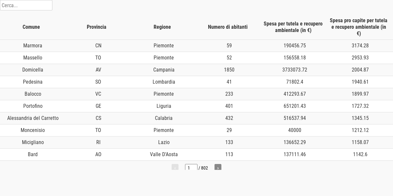Select the Massello comune cell

33,58
